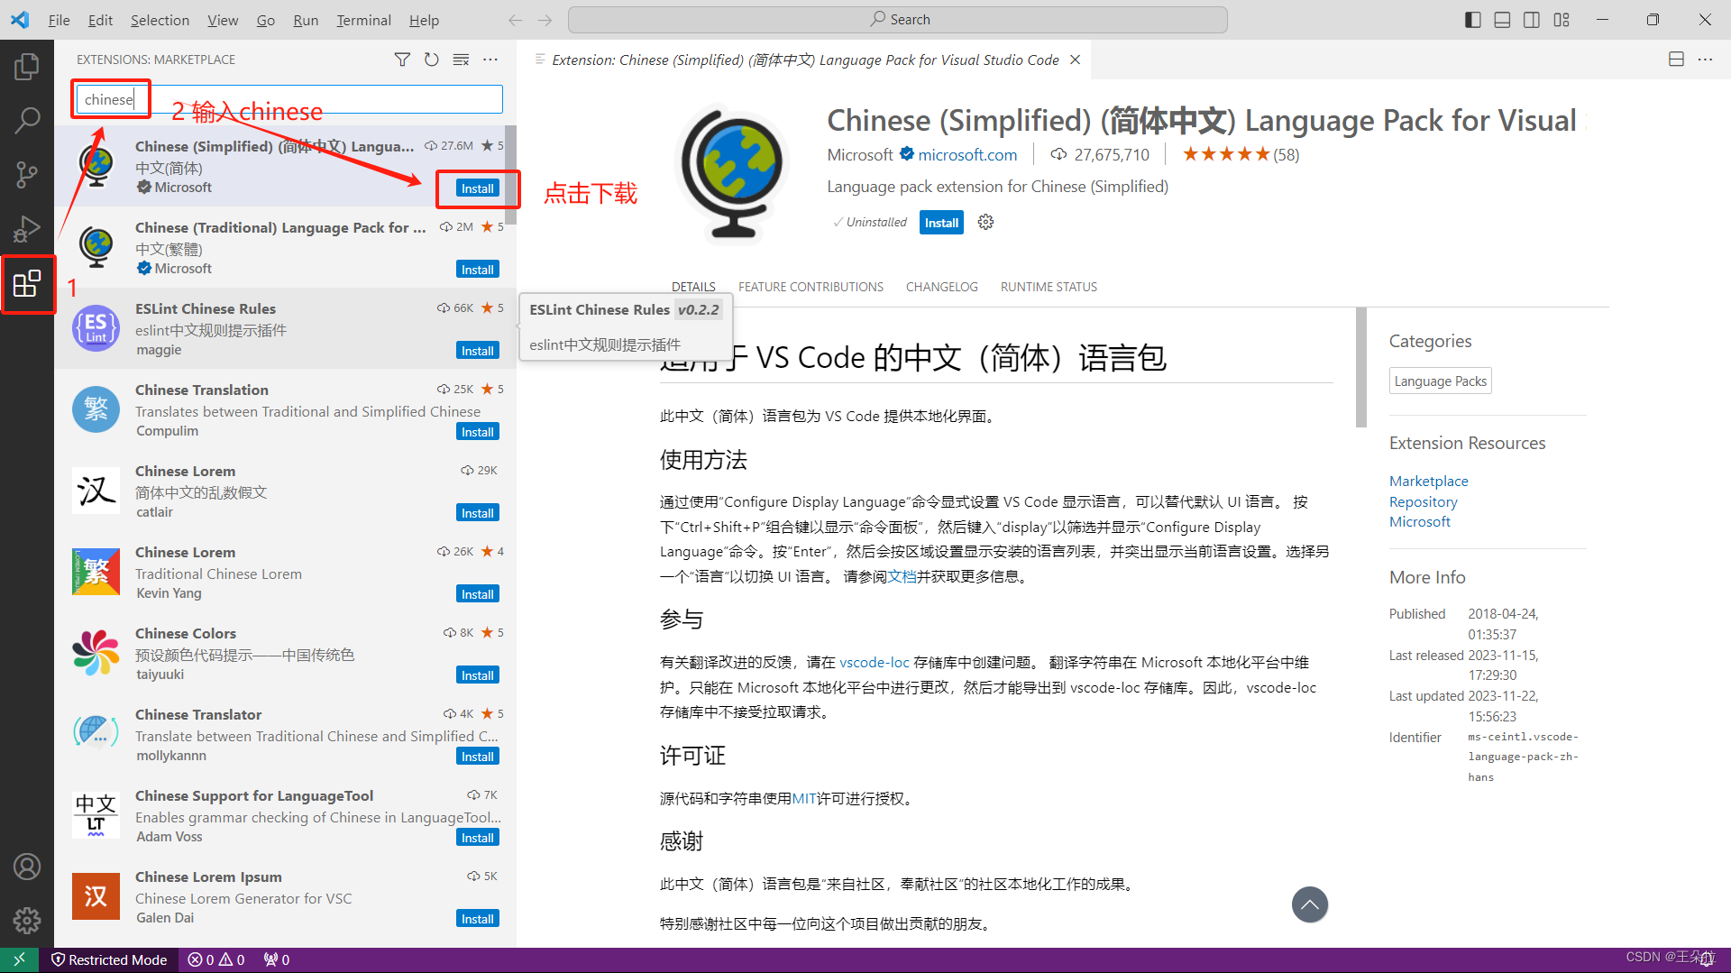Open errors and warnings status indicator

click(216, 959)
